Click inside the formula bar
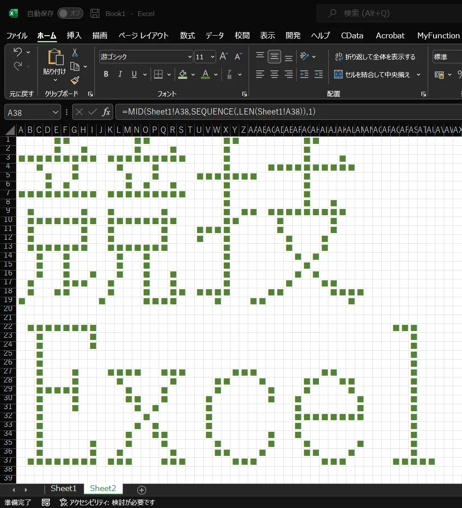Viewport: 462px width, 508px height. click(288, 112)
